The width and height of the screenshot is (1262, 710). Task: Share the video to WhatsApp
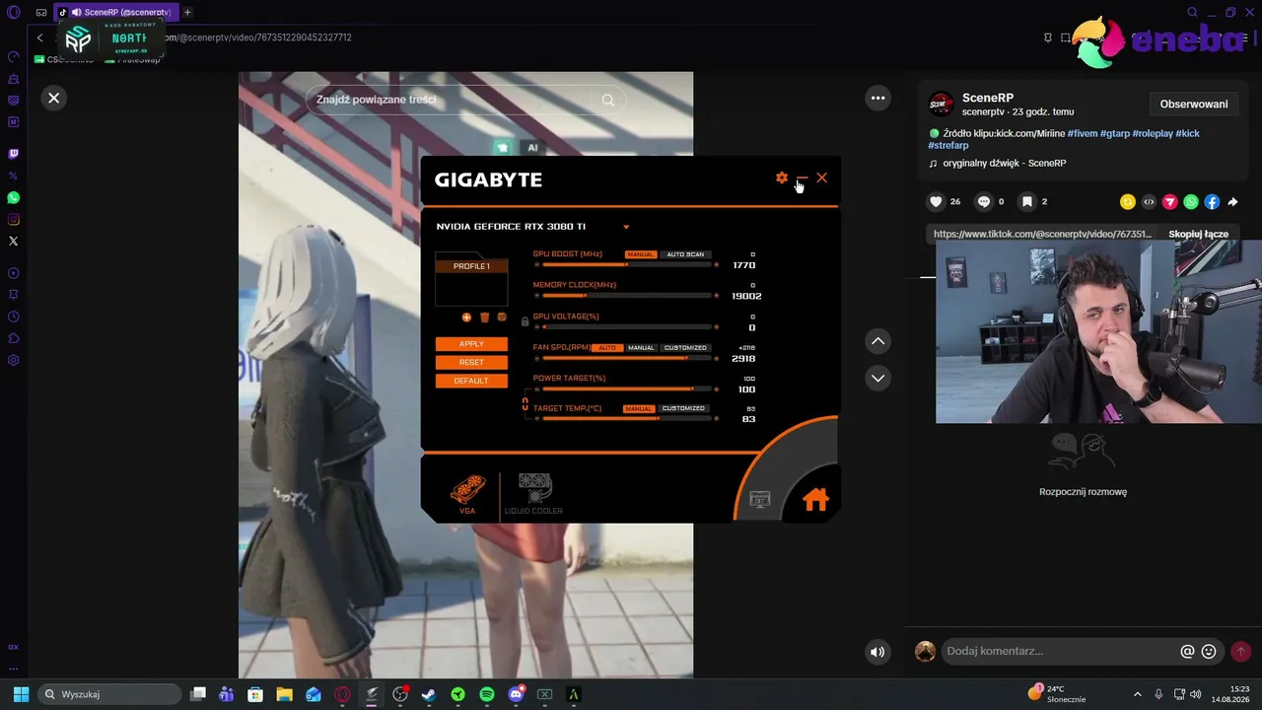pyautogui.click(x=1191, y=202)
